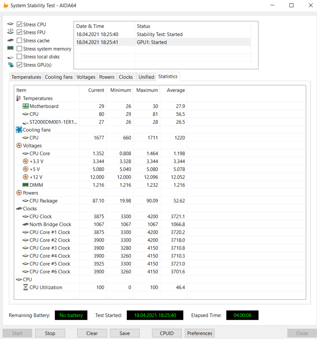Viewport: 317px width, 339px height.
Task: Click the CPU Package current value 87.10
Action: pyautogui.click(x=98, y=201)
